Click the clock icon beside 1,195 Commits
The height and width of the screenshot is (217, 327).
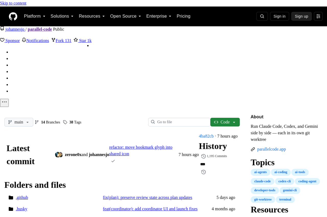(x=204, y=156)
